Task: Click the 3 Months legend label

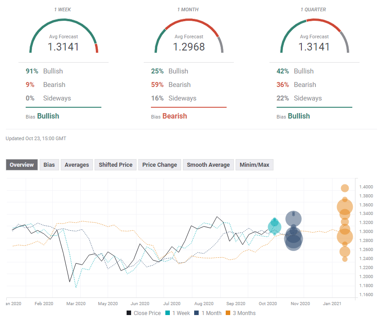Action: click(x=244, y=313)
